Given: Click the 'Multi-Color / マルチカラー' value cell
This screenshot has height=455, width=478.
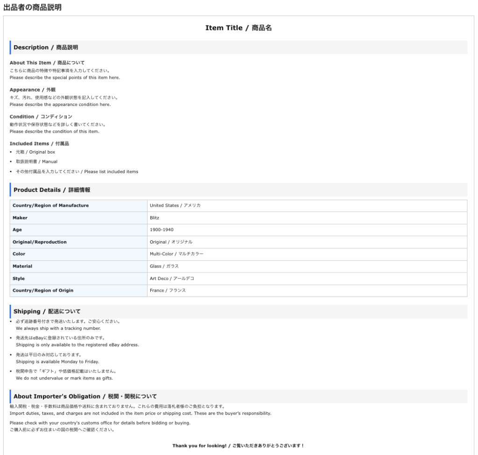Looking at the screenshot, I should 176,254.
